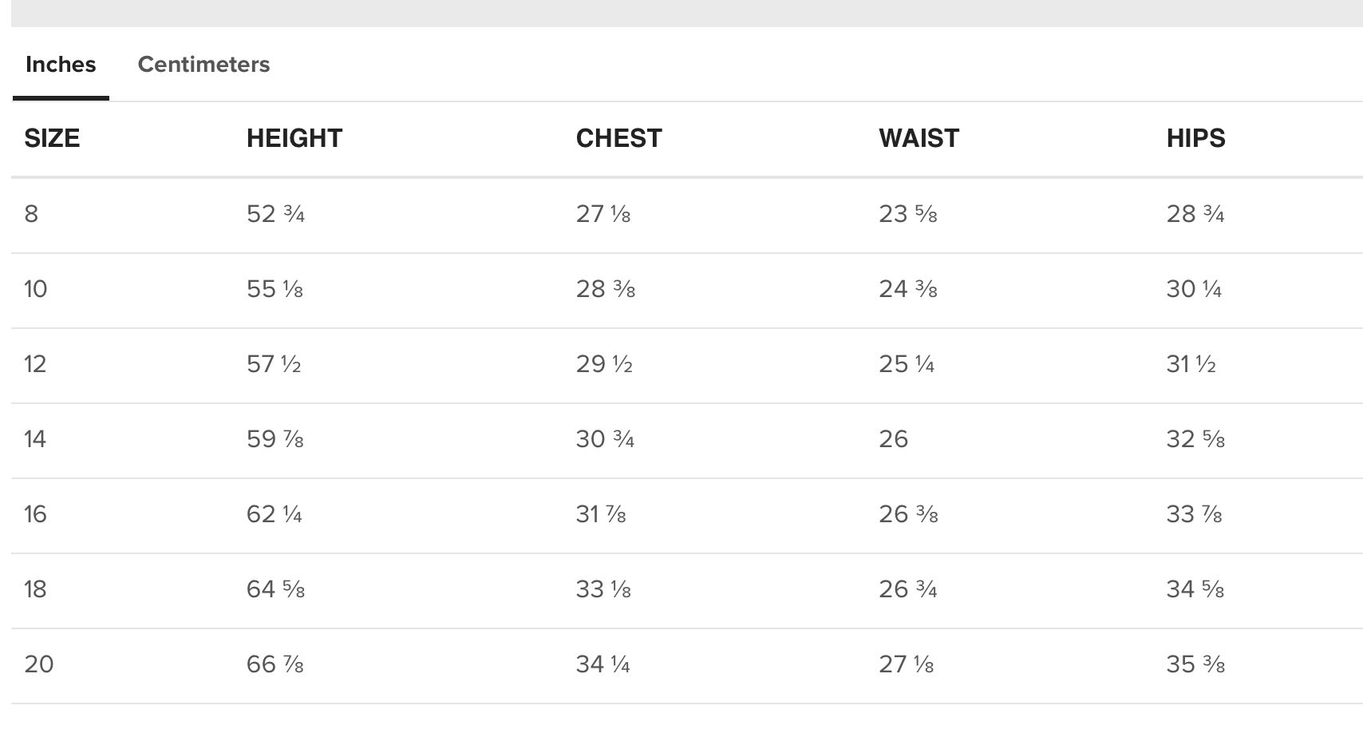
Task: Select size 16 row label
Action: point(36,514)
